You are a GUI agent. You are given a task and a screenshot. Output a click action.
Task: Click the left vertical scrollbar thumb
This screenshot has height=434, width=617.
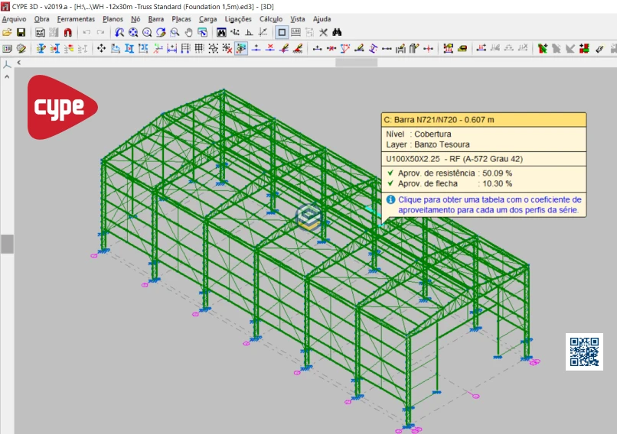(x=6, y=244)
